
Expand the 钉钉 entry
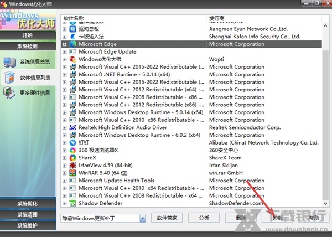65,143
